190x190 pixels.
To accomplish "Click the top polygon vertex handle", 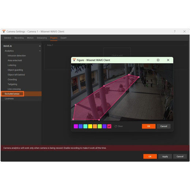I will pyautogui.click(x=129, y=75).
